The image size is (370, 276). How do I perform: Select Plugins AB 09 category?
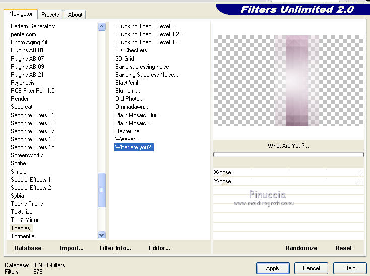[x=27, y=67]
